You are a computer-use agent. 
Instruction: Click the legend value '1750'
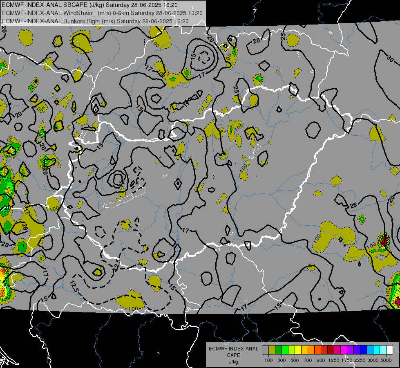tap(347, 360)
